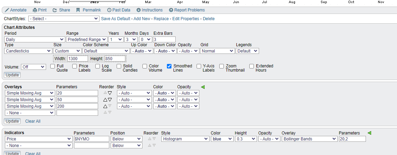The width and height of the screenshot is (397, 155).
Task: Enable the Log Scale checkbox
Action: pyautogui.click(x=97, y=66)
